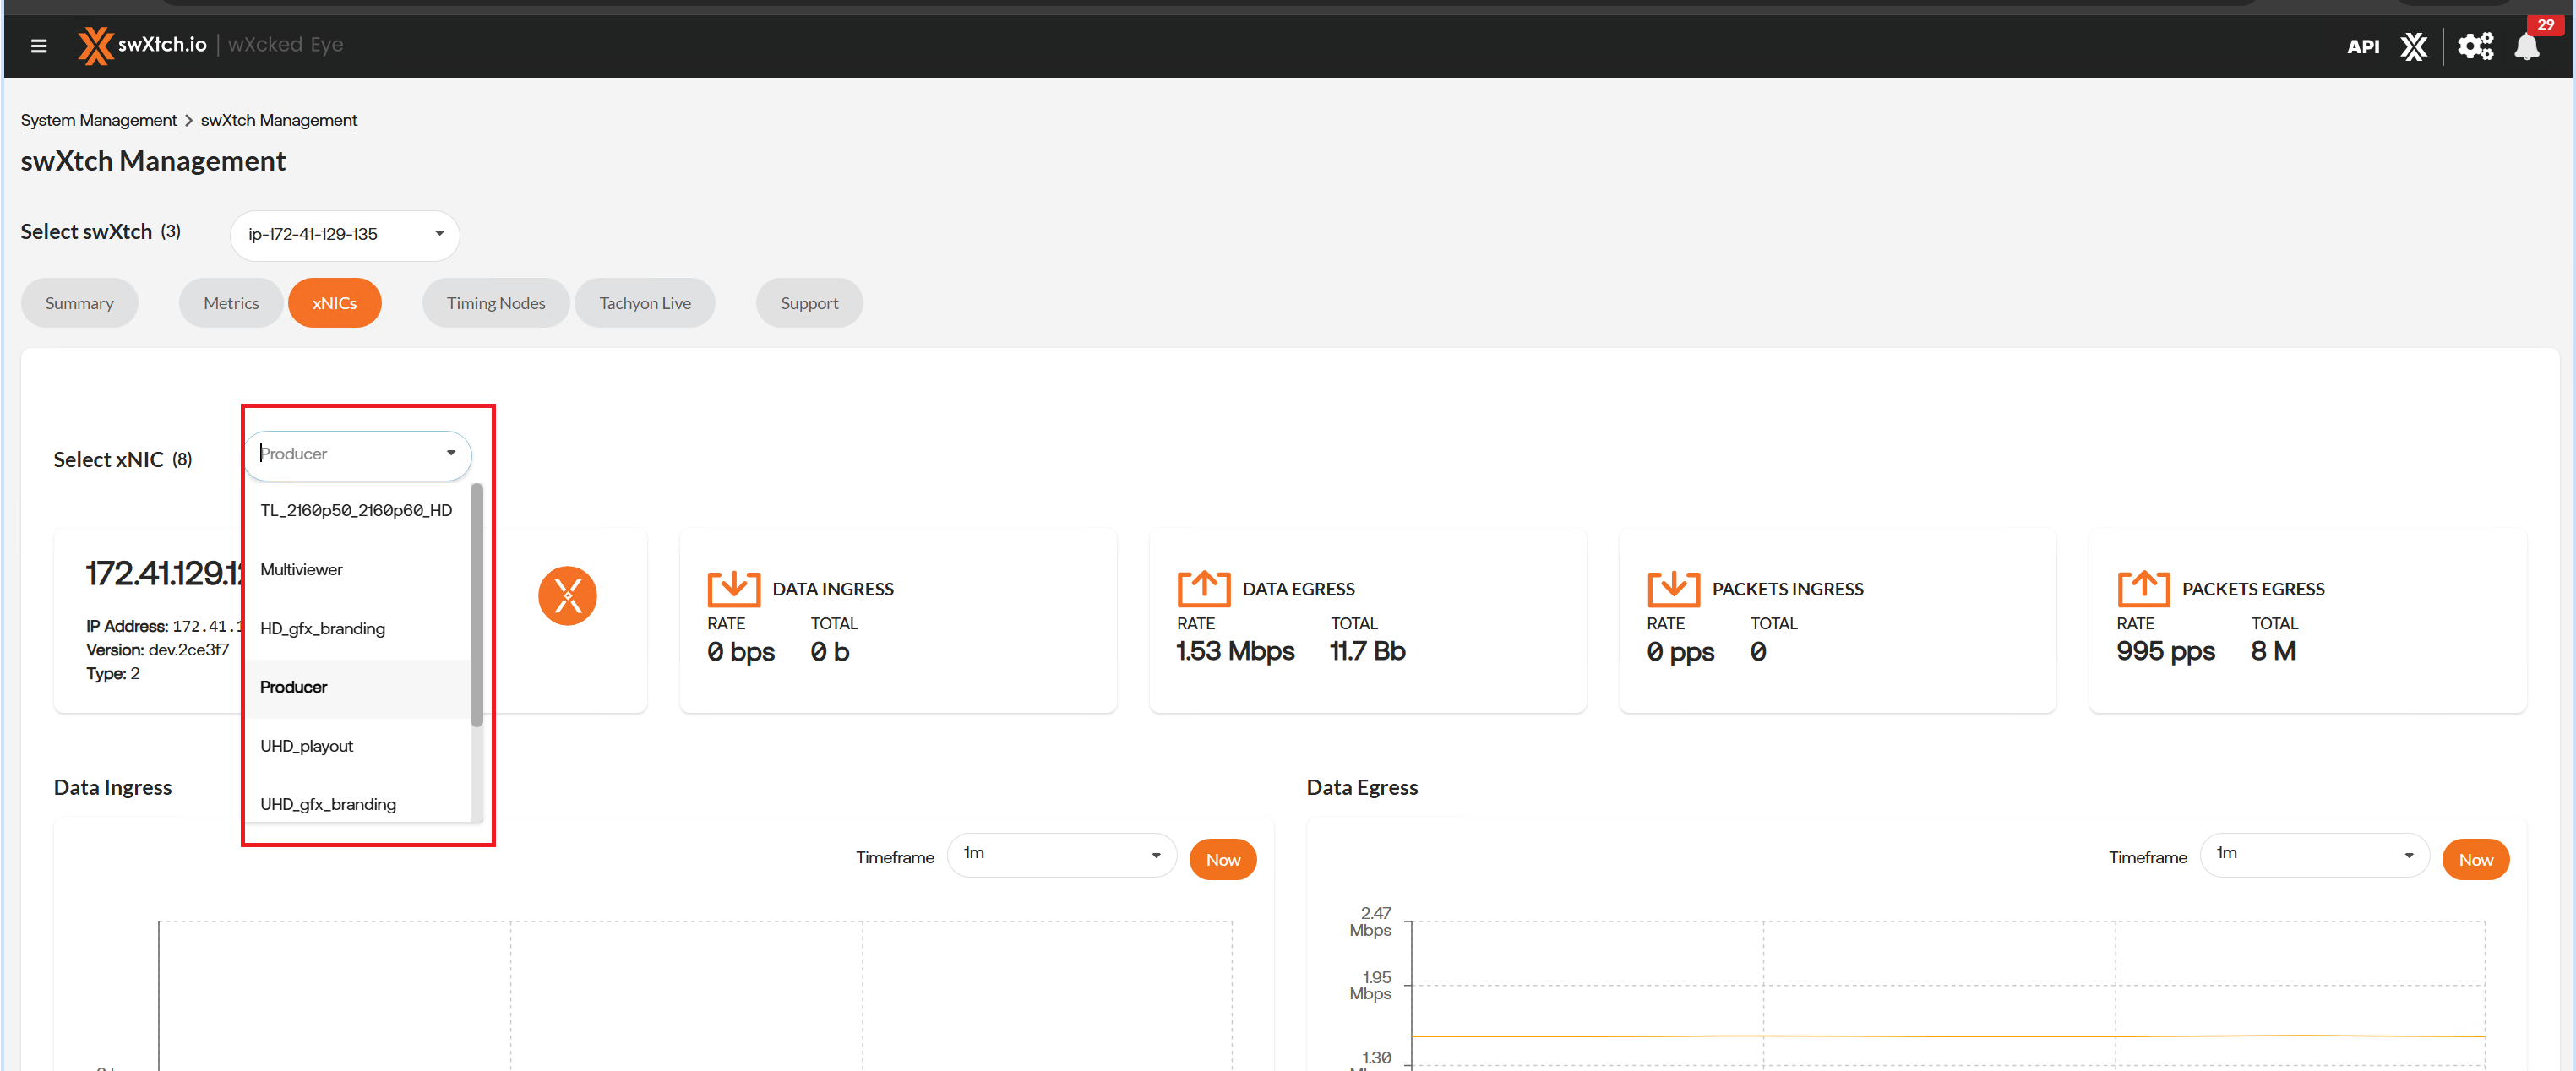The height and width of the screenshot is (1071, 2576).
Task: Click the orange round xNIC logo icon
Action: tap(567, 596)
